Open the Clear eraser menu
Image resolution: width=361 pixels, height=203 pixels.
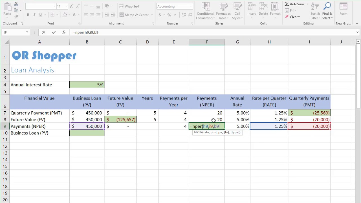pos(292,17)
